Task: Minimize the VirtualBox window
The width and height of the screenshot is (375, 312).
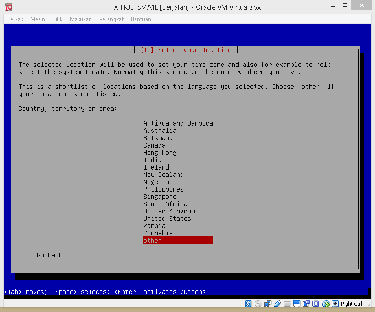Action: [x=333, y=5]
